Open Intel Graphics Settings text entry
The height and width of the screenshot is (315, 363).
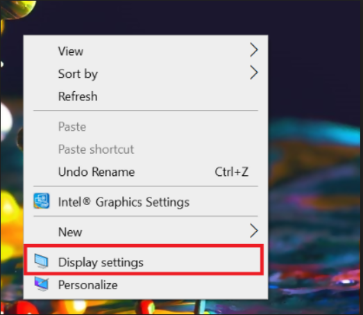pos(124,202)
